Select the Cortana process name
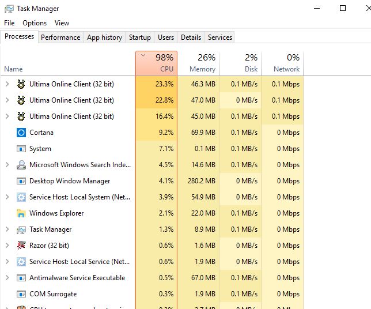 tap(41, 133)
